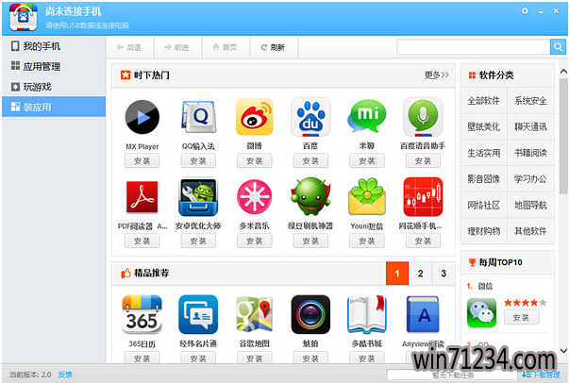Open 生活实用 category
The height and width of the screenshot is (383, 569).
[484, 153]
